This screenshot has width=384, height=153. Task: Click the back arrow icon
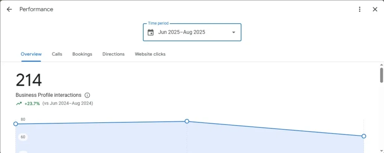click(x=9, y=9)
